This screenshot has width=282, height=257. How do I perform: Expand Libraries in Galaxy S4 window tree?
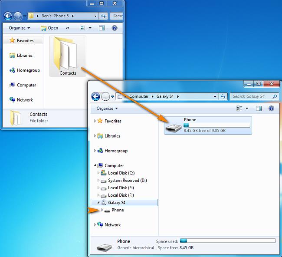(x=95, y=136)
